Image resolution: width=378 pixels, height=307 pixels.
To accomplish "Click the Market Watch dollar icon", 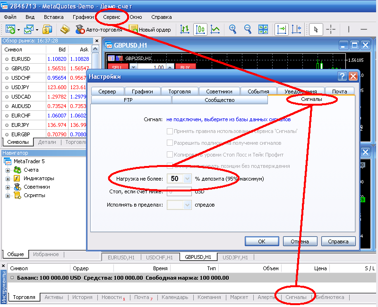I will pos(47,30).
